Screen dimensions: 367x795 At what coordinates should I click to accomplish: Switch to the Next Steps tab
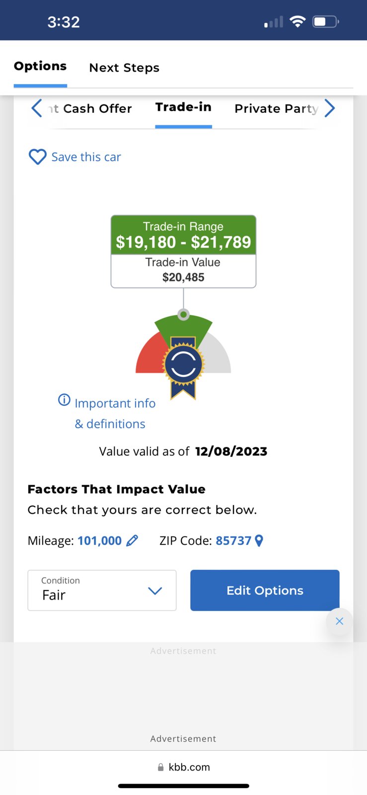(124, 68)
